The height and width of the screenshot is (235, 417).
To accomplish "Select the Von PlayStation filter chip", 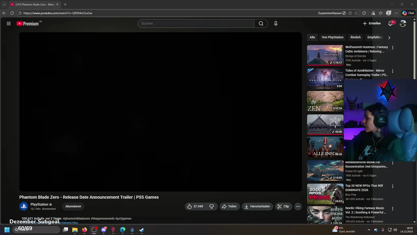I will (333, 37).
